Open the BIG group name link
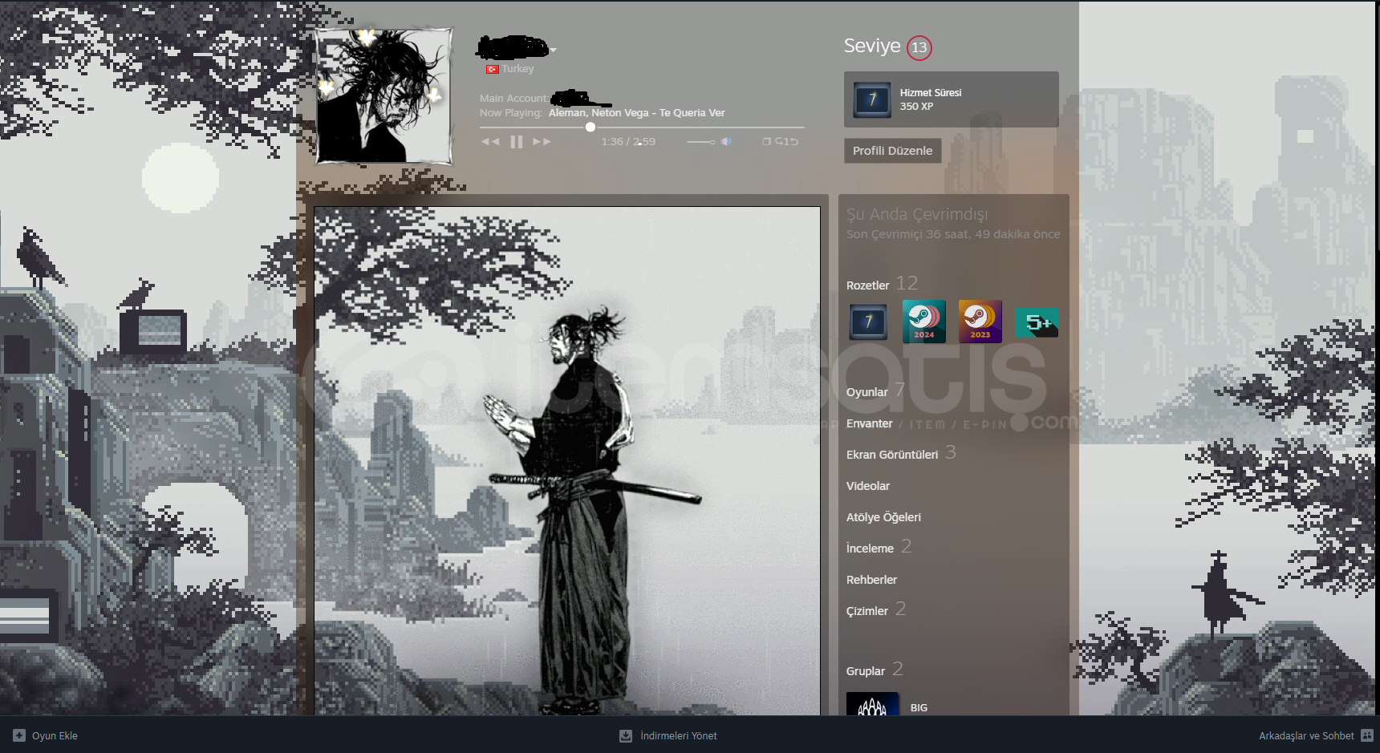This screenshot has height=753, width=1380. tap(919, 708)
